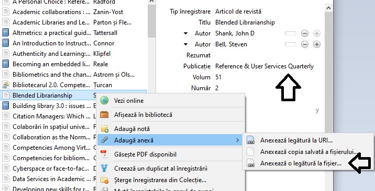The height and width of the screenshot is (191, 375).
Task: Click the PDF icon beside Găsește PDF disponibil
Action: [x=104, y=154]
